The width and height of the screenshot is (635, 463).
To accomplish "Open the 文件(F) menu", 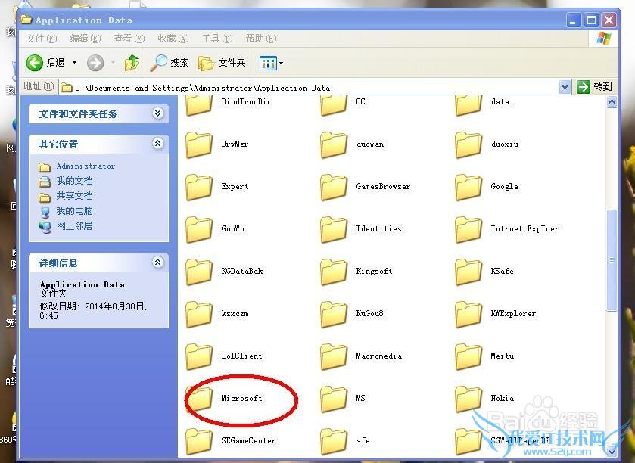I will coord(42,39).
